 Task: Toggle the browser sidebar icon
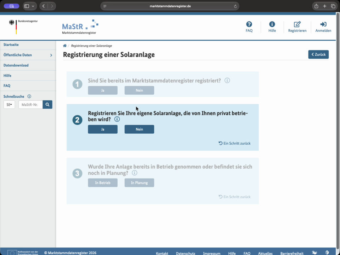(x=27, y=6)
